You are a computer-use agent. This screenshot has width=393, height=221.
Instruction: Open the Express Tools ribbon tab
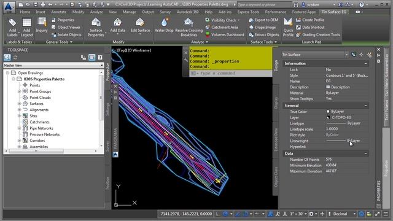248,12
